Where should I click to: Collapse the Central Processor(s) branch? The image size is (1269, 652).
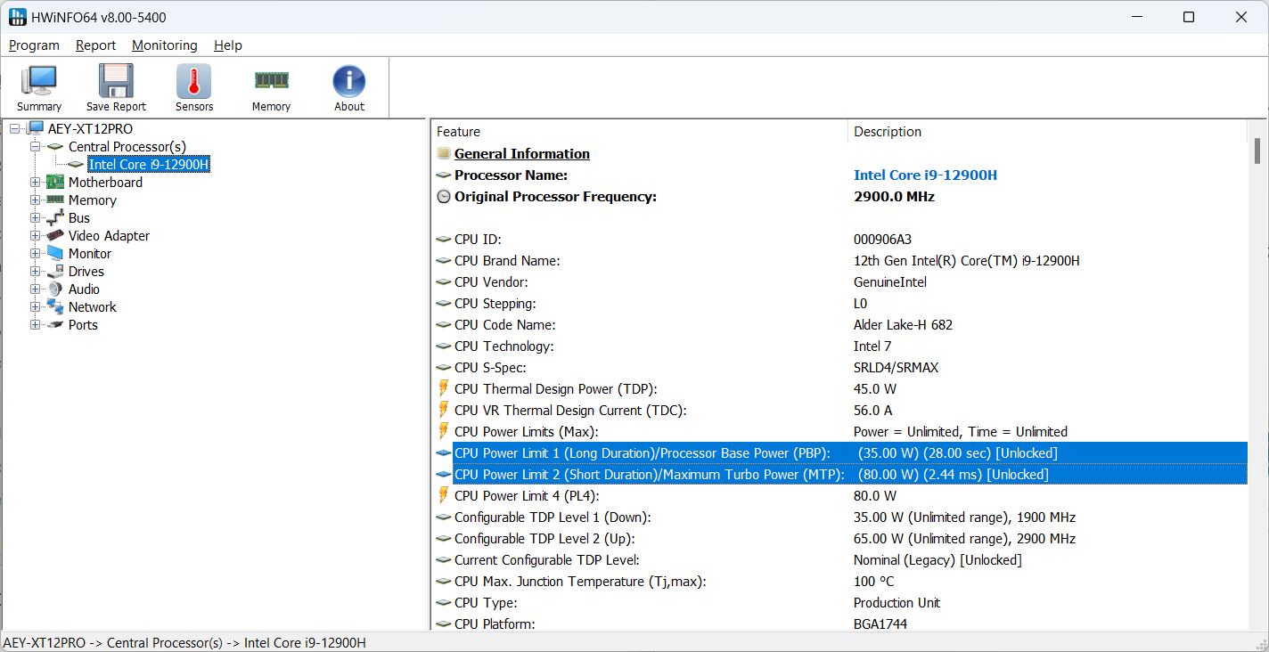click(x=35, y=147)
